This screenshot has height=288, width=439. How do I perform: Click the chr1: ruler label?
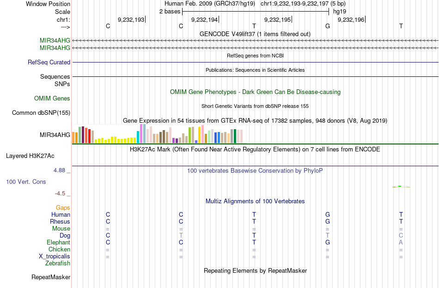pos(63,19)
